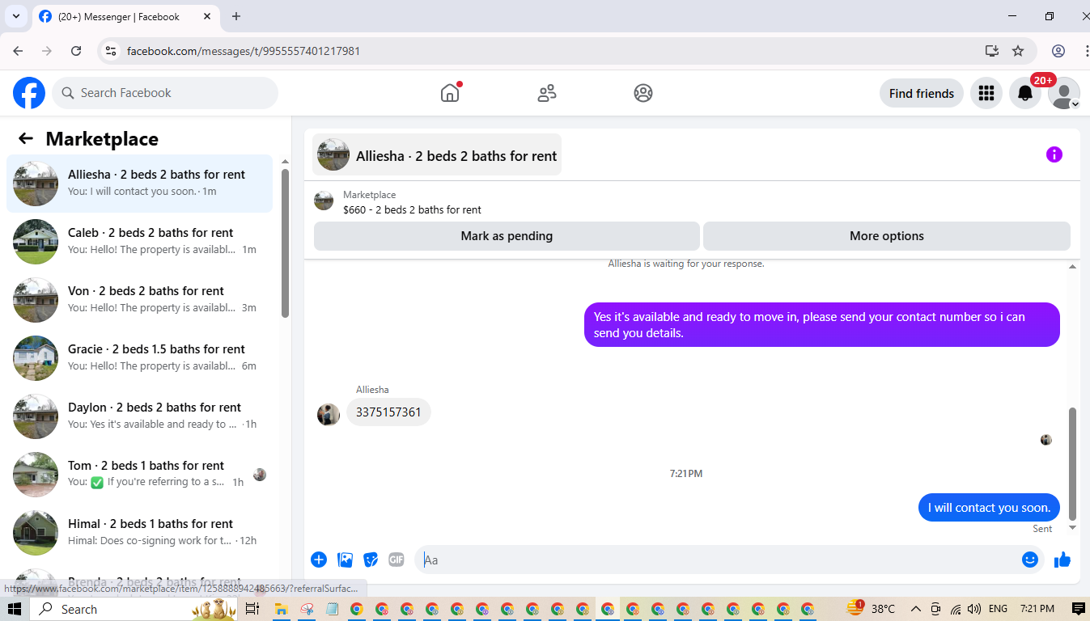Open the plus more actions icon
The height and width of the screenshot is (621, 1090).
coord(319,560)
